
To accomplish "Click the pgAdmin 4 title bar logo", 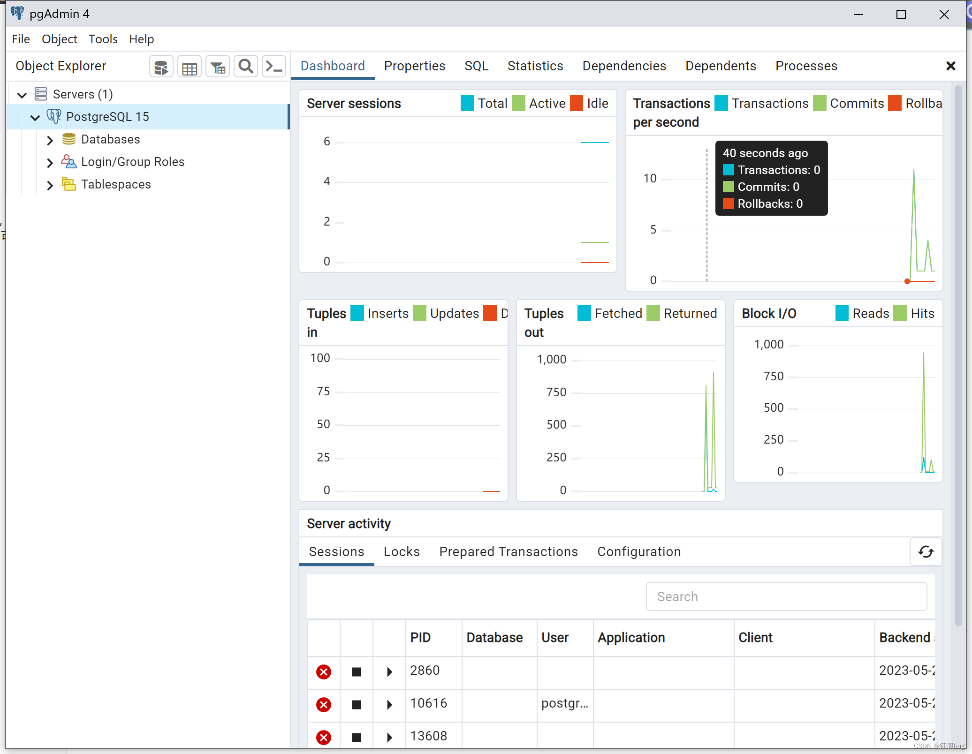I will 17,13.
